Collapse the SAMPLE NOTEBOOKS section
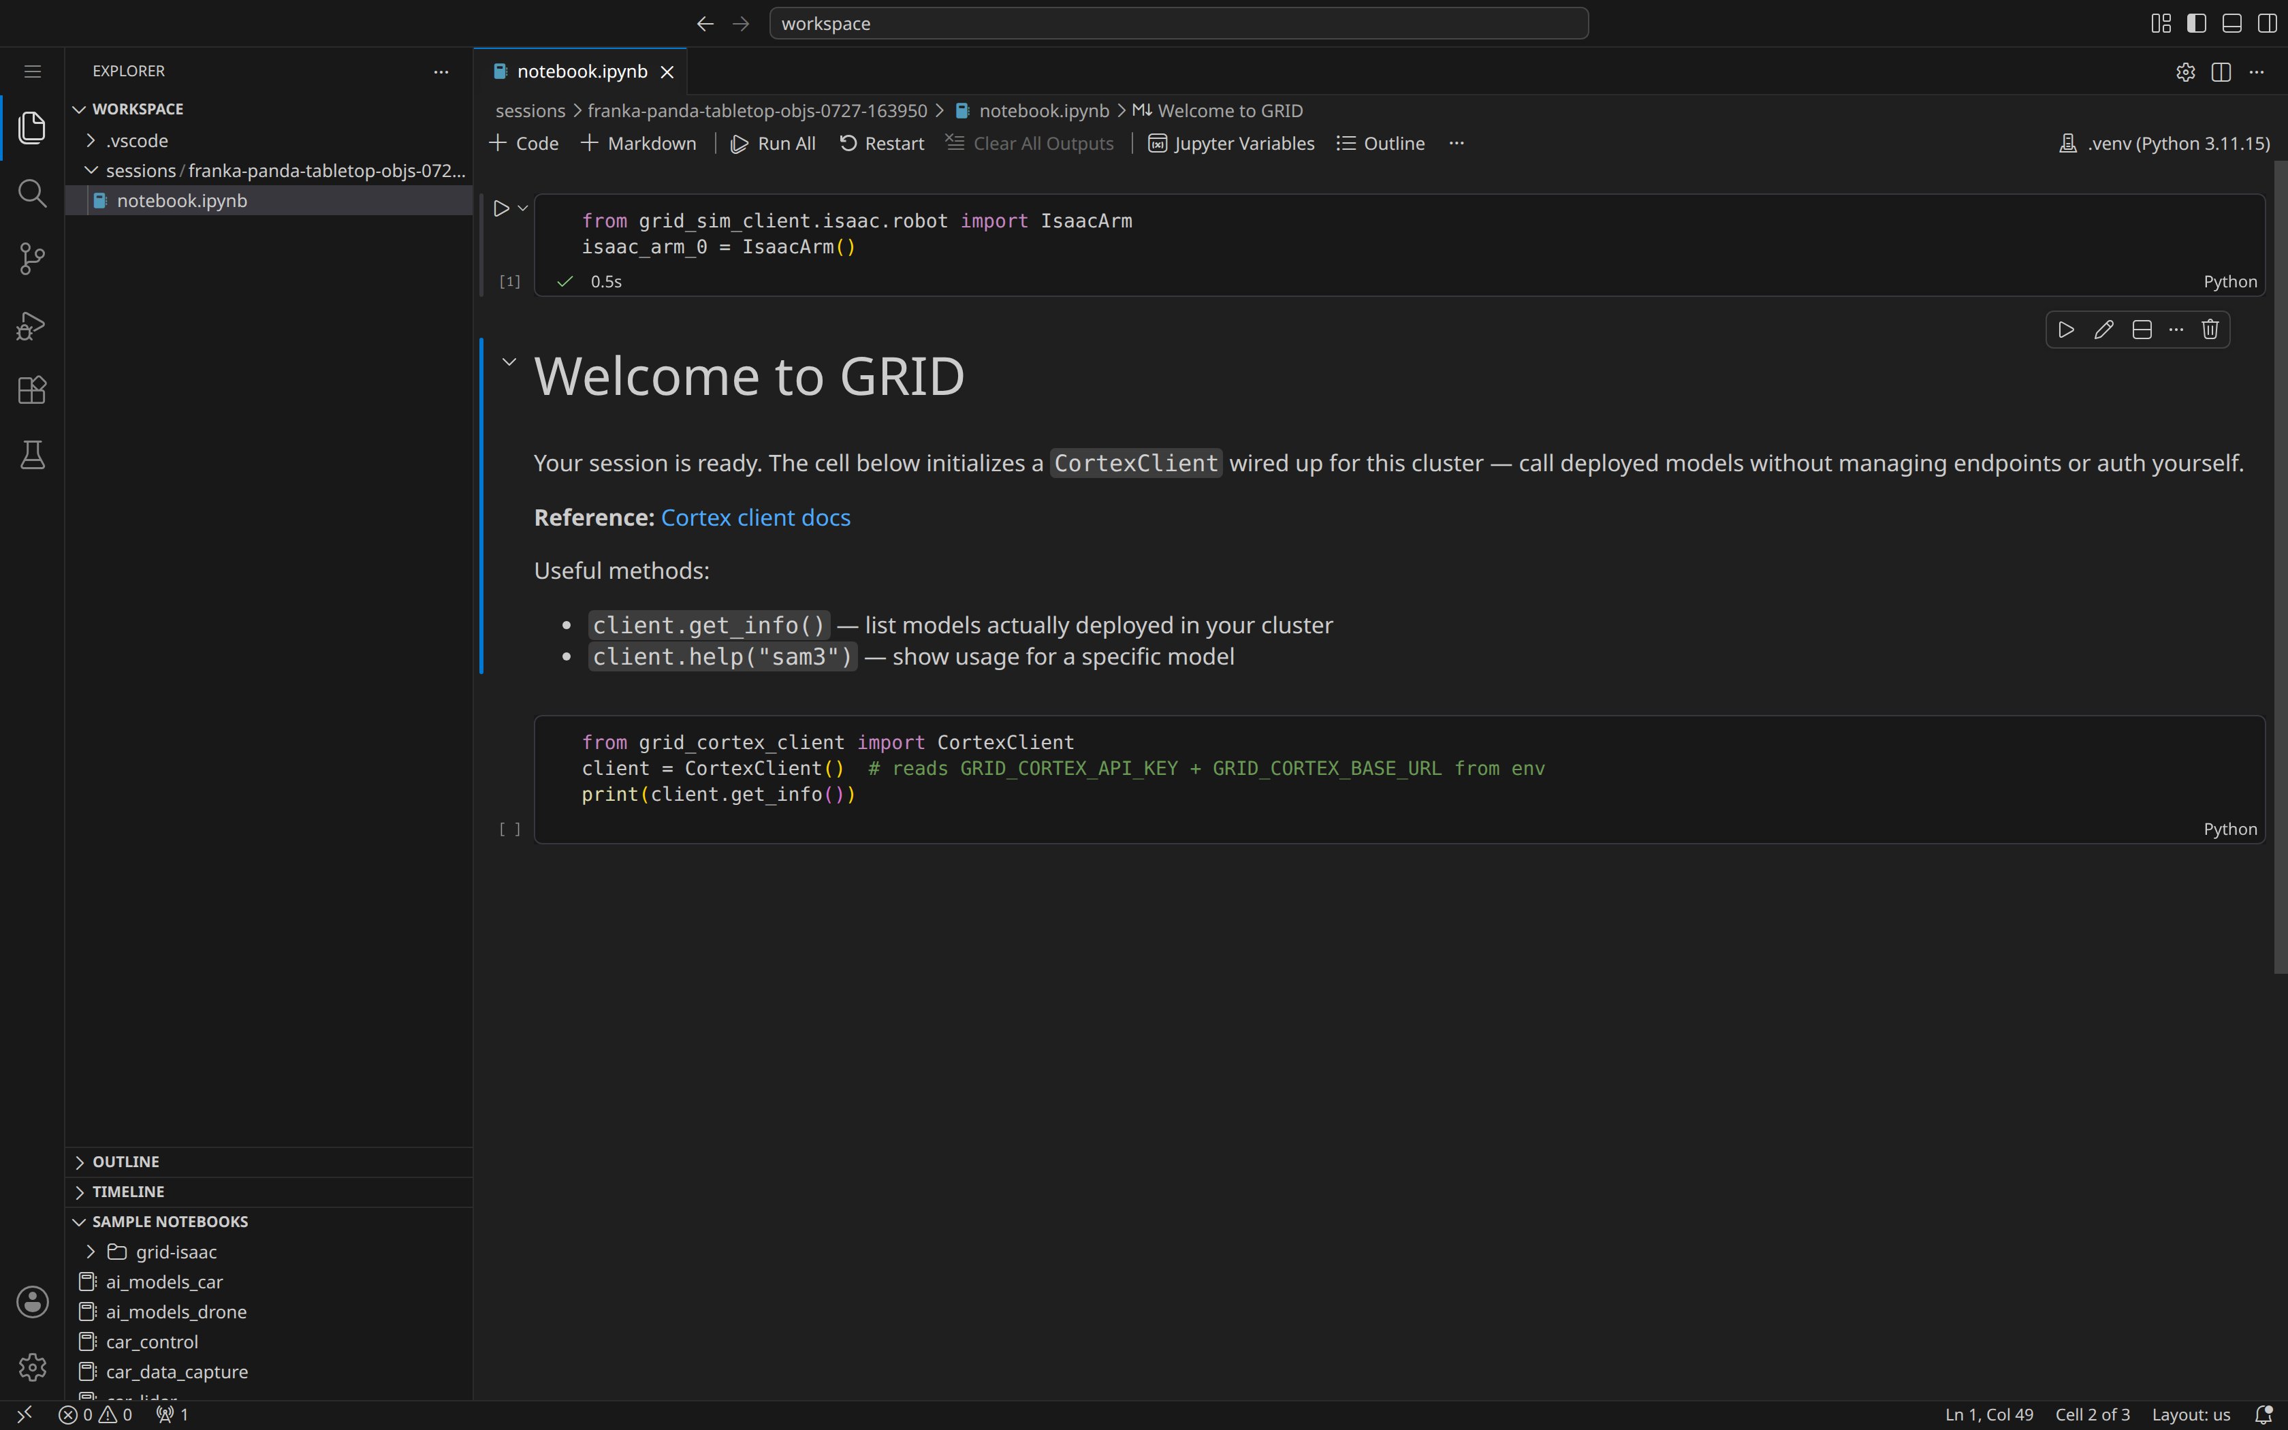 pyautogui.click(x=268, y=1222)
